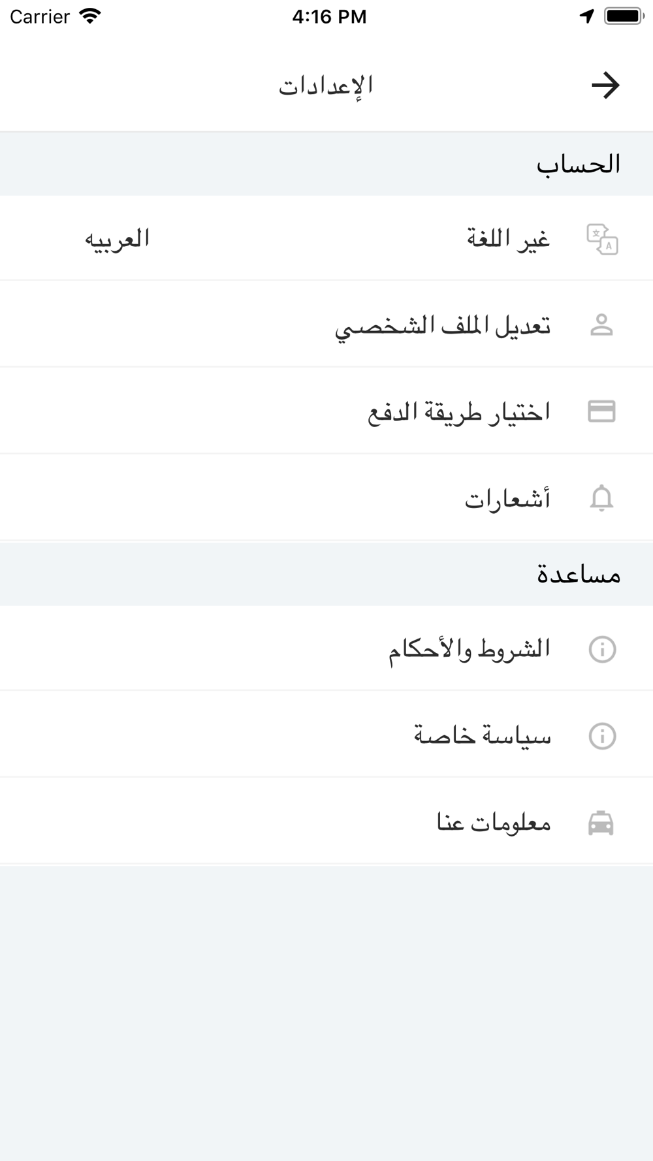653x1161 pixels.
Task: Click the privacy policy info icon
Action: tap(602, 736)
